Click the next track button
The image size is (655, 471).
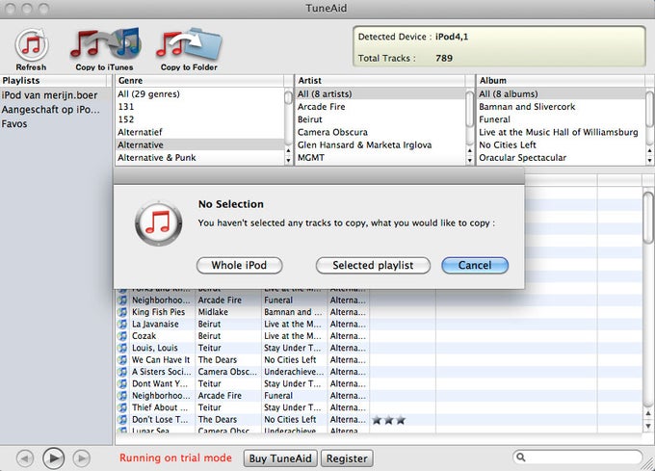[82, 458]
